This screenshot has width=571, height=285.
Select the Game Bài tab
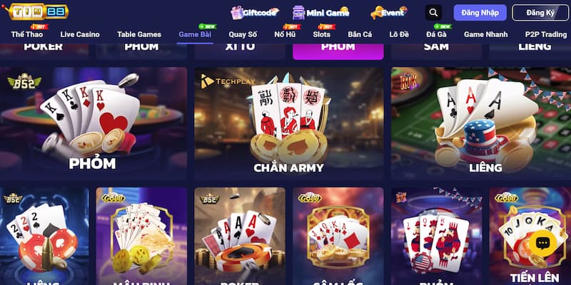point(195,34)
